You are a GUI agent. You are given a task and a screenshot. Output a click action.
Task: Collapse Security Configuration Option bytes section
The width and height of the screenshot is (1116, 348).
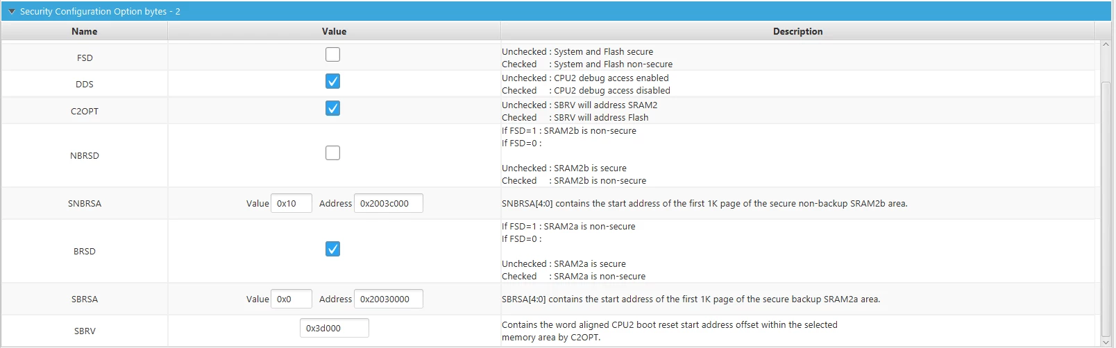pyautogui.click(x=11, y=12)
